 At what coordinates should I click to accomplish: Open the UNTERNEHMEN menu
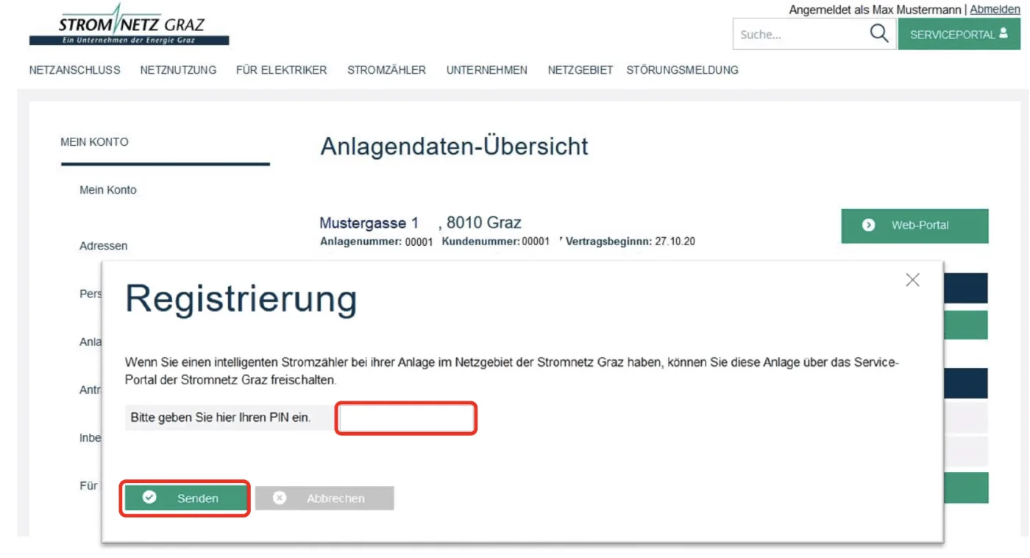(x=486, y=70)
